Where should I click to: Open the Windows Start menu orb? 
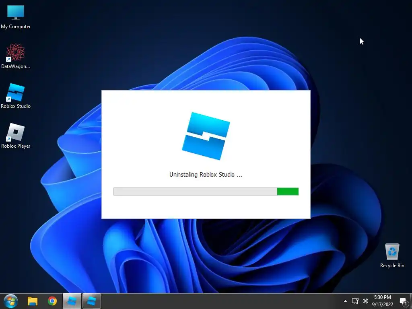tap(11, 301)
